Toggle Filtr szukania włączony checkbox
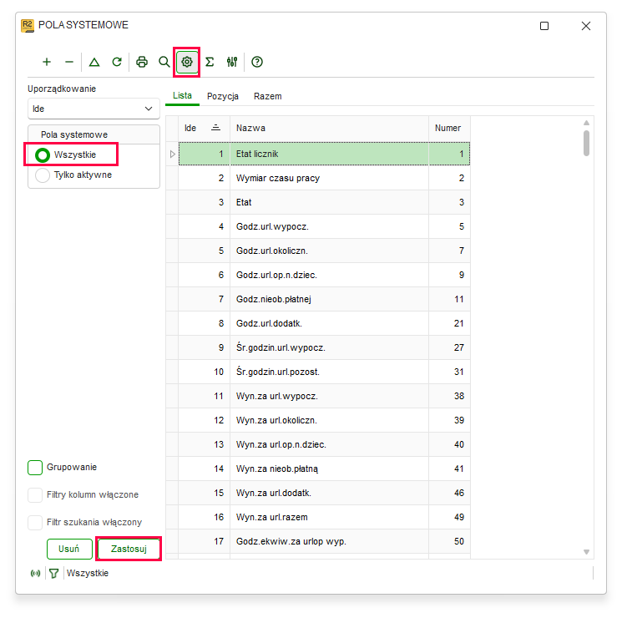 [x=35, y=523]
